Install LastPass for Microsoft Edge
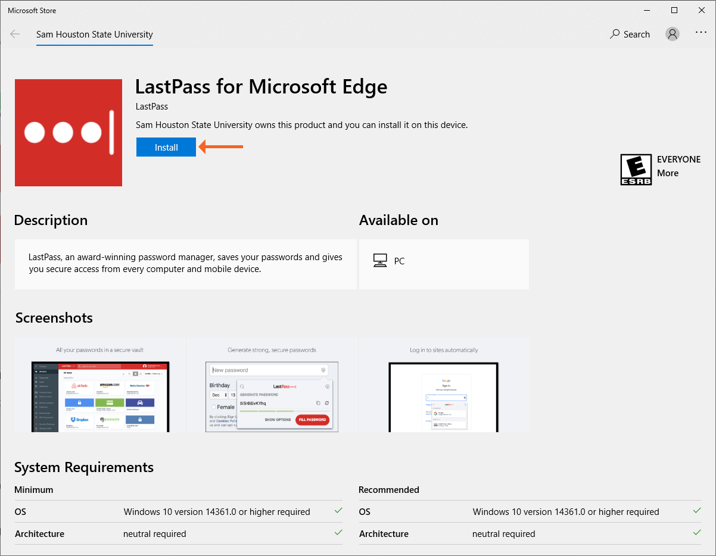The height and width of the screenshot is (556, 716). point(166,146)
